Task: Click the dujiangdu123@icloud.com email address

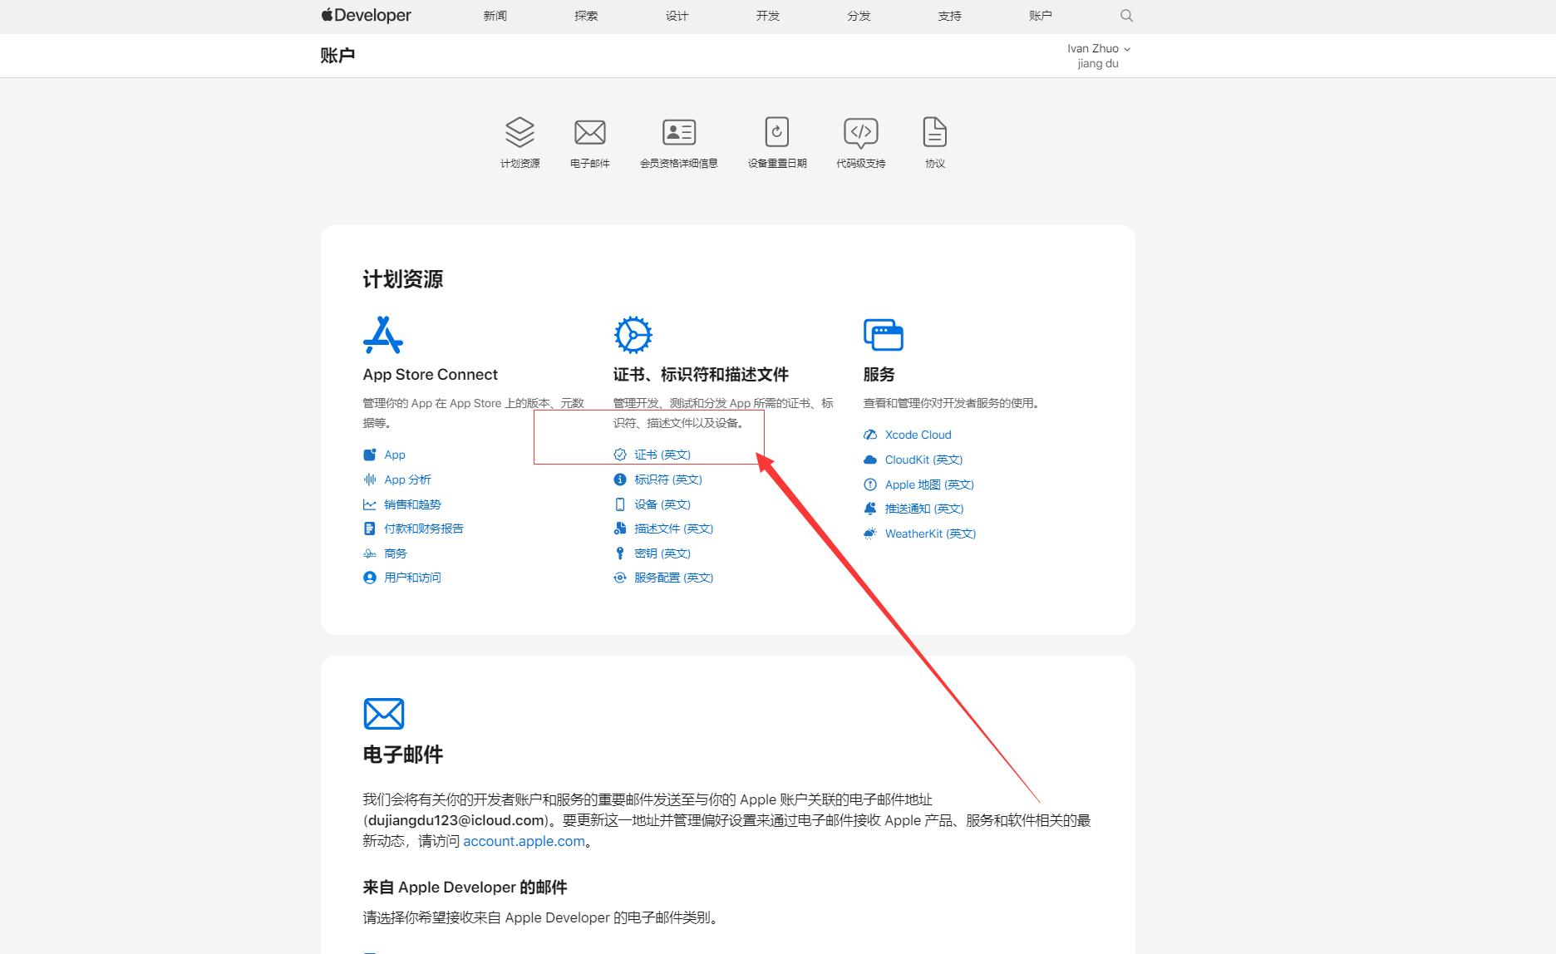Action: click(455, 820)
